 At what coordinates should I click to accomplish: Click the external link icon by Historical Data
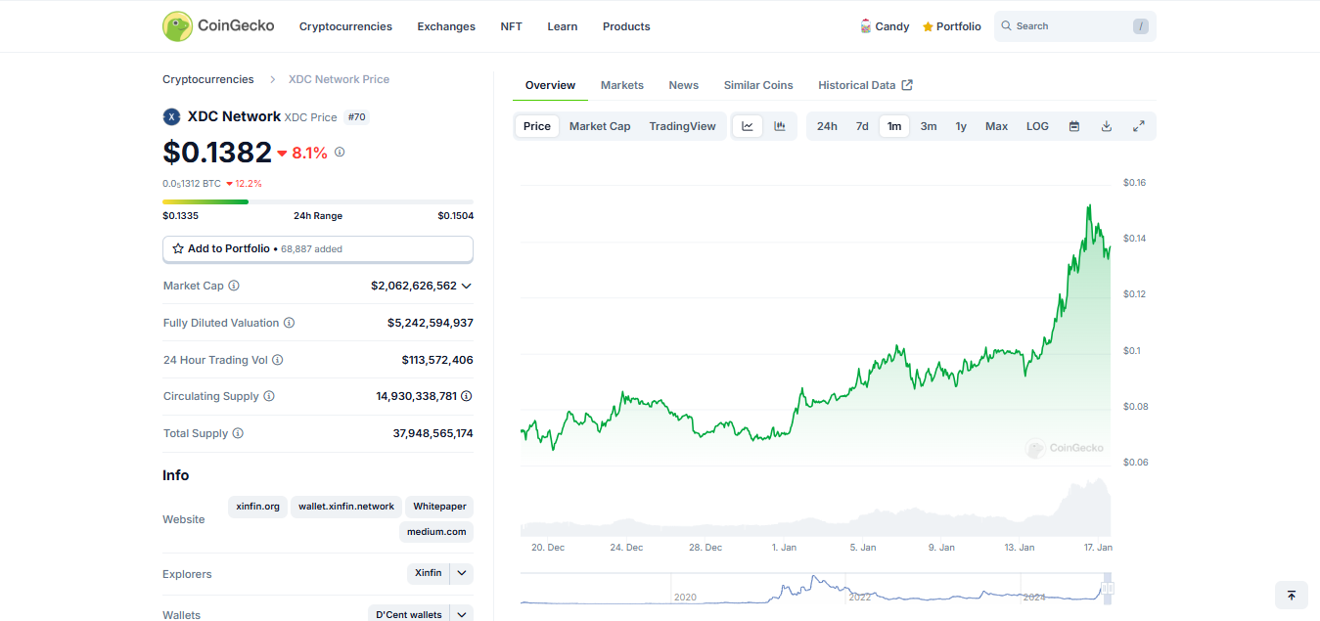pos(907,85)
